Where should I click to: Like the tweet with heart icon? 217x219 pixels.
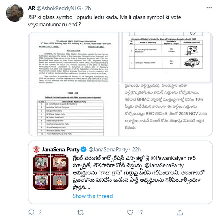click(130, 212)
